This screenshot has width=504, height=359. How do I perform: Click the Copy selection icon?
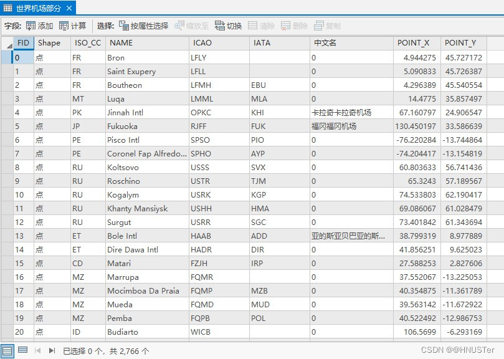click(x=318, y=26)
